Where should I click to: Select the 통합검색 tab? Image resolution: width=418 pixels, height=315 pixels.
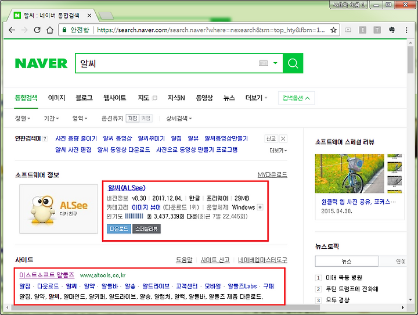(26, 98)
